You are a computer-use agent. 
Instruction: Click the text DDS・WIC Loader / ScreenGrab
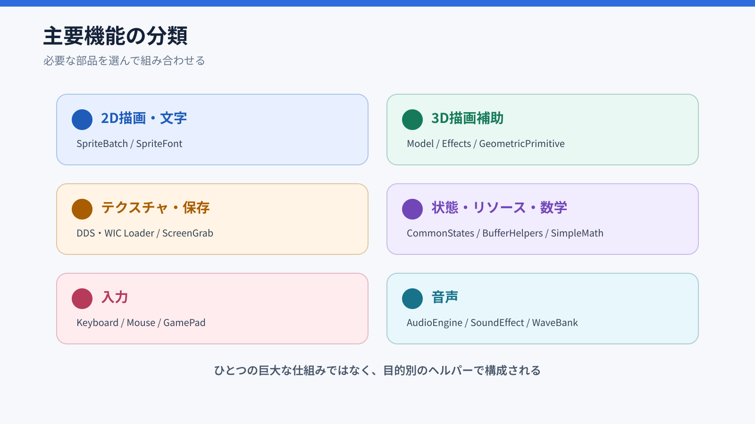[x=145, y=233]
